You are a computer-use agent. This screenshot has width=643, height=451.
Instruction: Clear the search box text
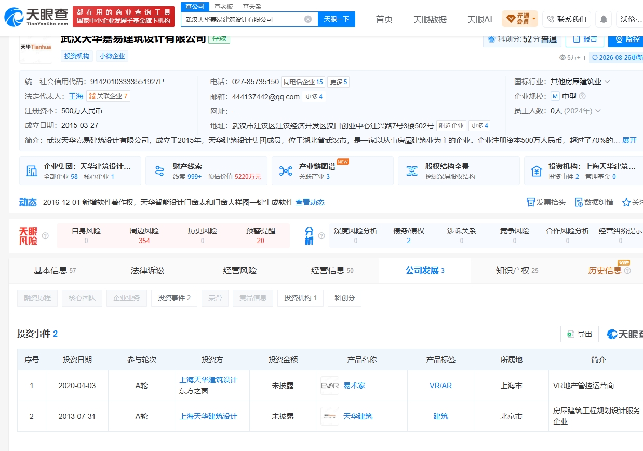point(308,19)
